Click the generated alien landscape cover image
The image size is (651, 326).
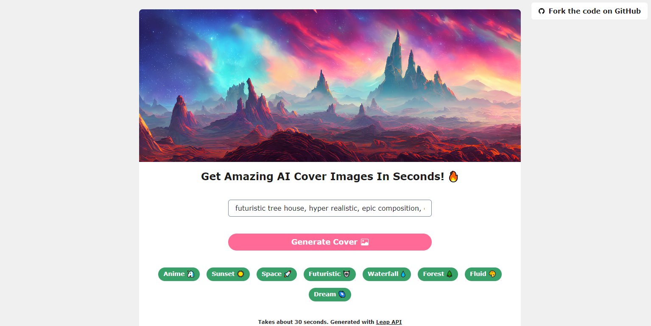(330, 86)
